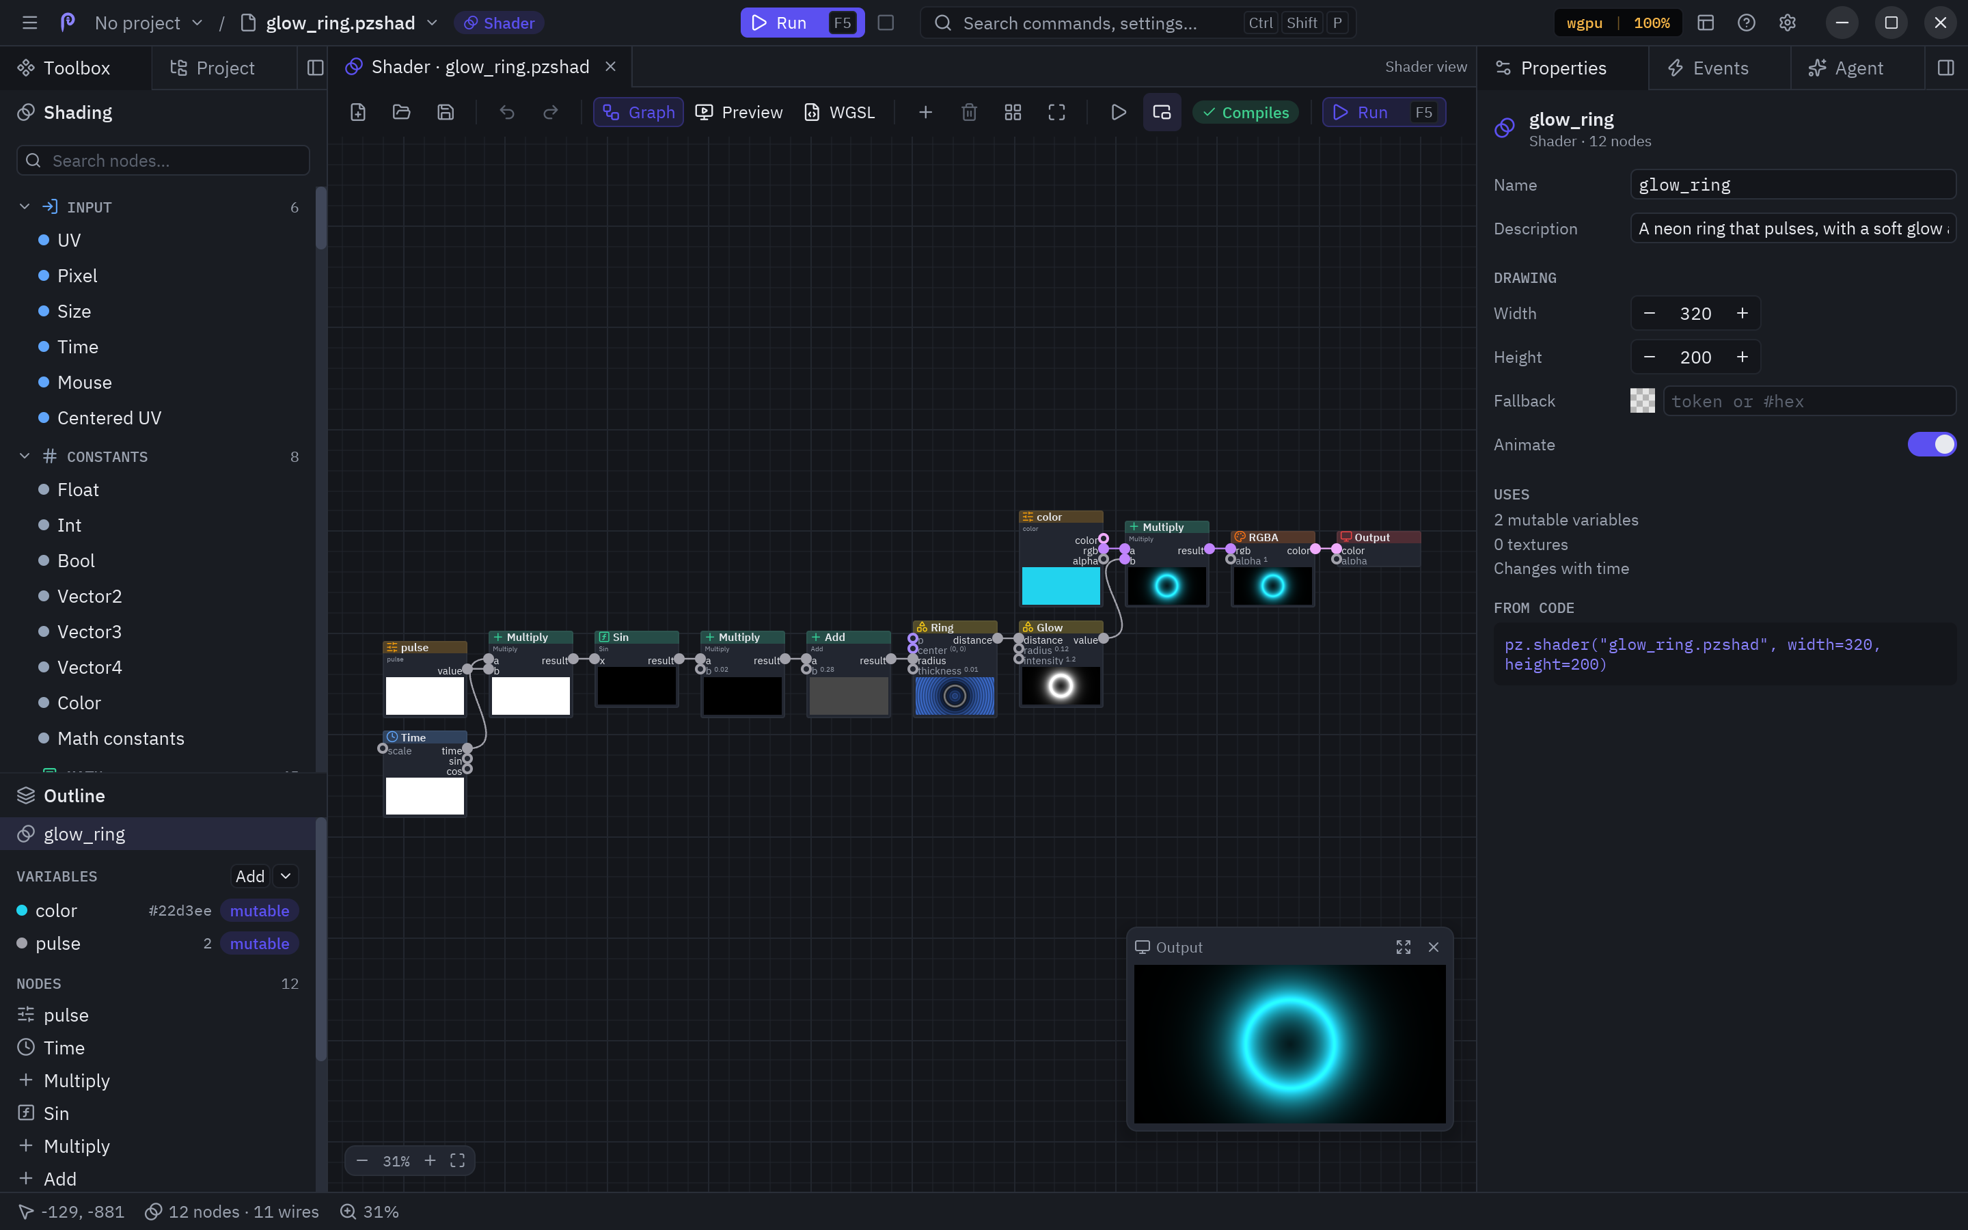Click the purple Run F5 button in title bar

click(x=802, y=23)
